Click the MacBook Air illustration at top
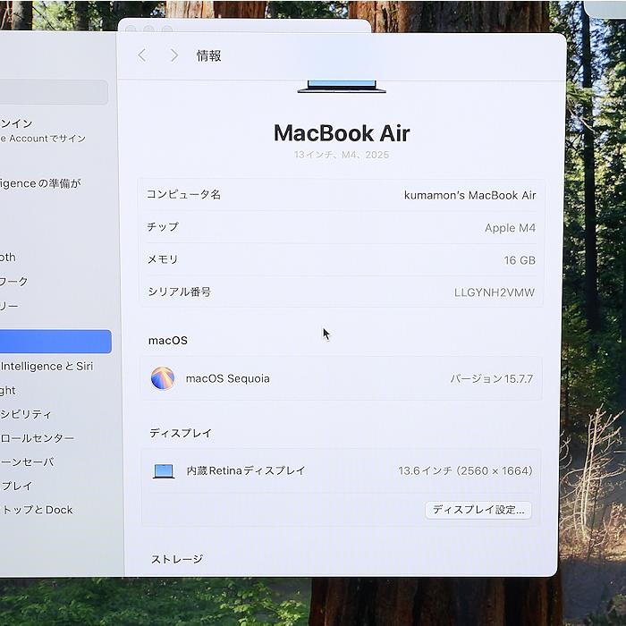 click(342, 87)
